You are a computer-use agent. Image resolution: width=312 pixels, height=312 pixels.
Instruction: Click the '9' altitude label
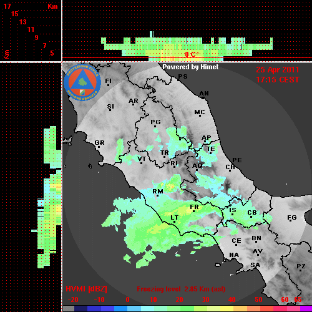(x=36, y=37)
